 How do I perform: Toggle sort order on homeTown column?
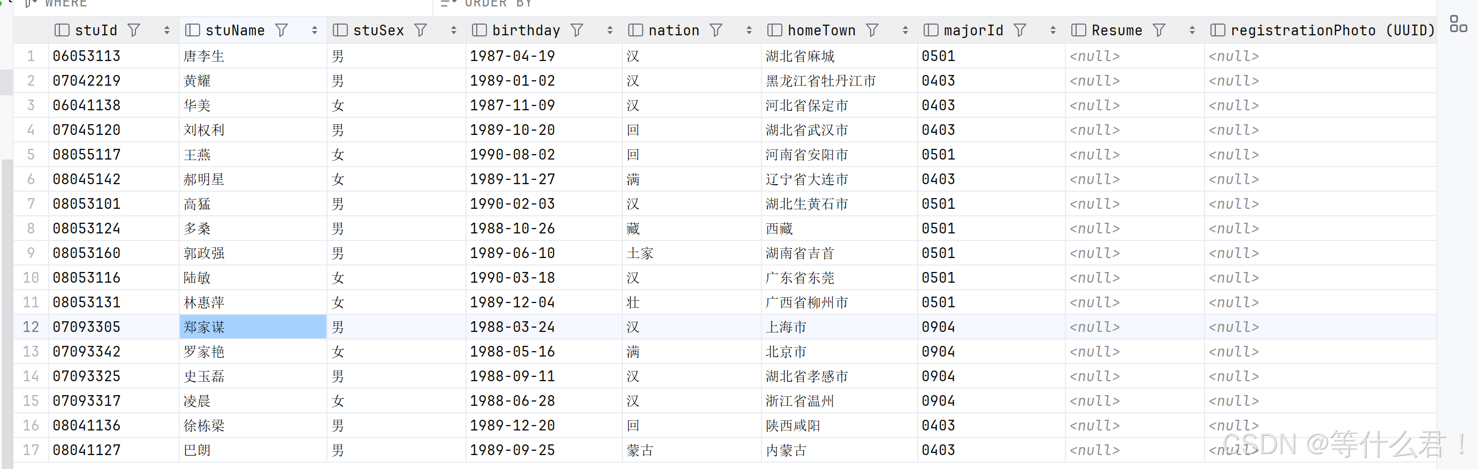click(905, 30)
